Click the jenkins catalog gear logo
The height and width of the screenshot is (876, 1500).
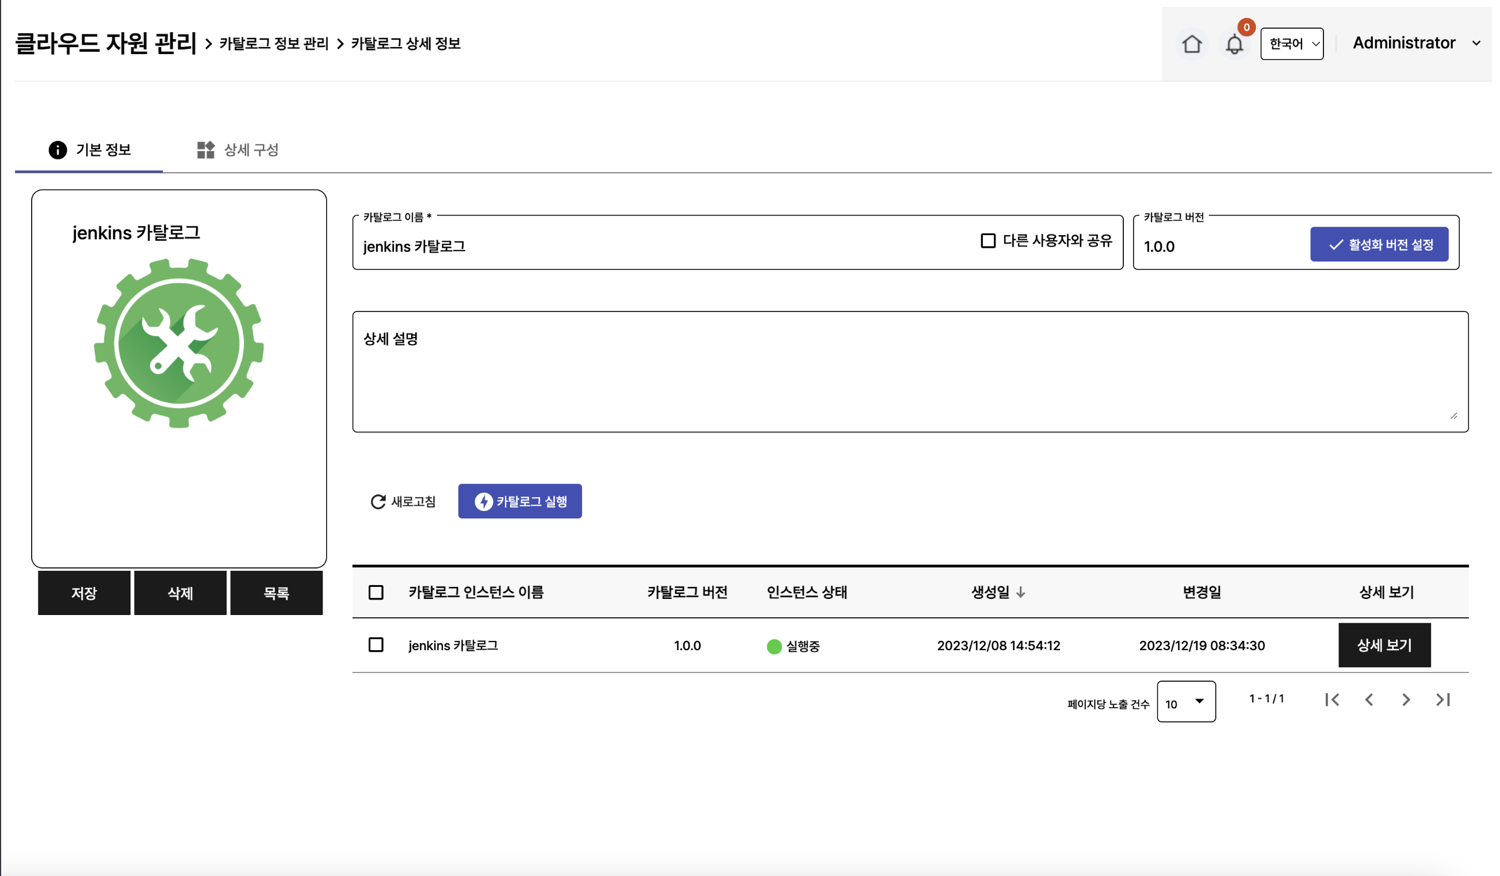pyautogui.click(x=178, y=343)
